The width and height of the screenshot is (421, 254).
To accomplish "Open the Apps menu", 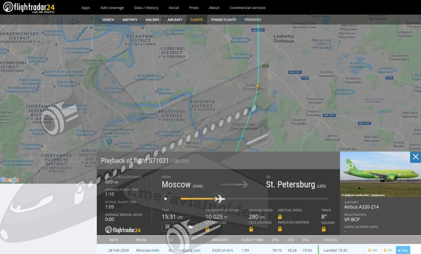I will point(86,8).
